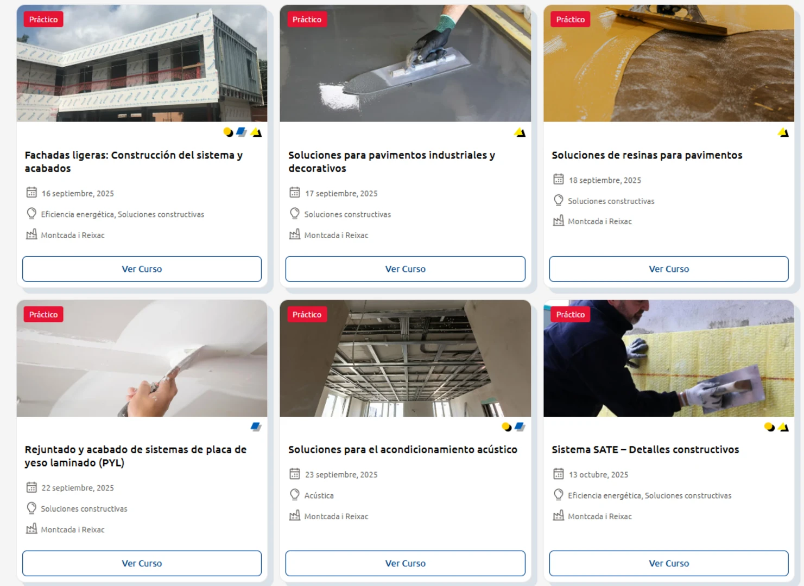804x586 pixels.
Task: Click calendar icon beside 13 octubre, 2025
Action: point(558,474)
